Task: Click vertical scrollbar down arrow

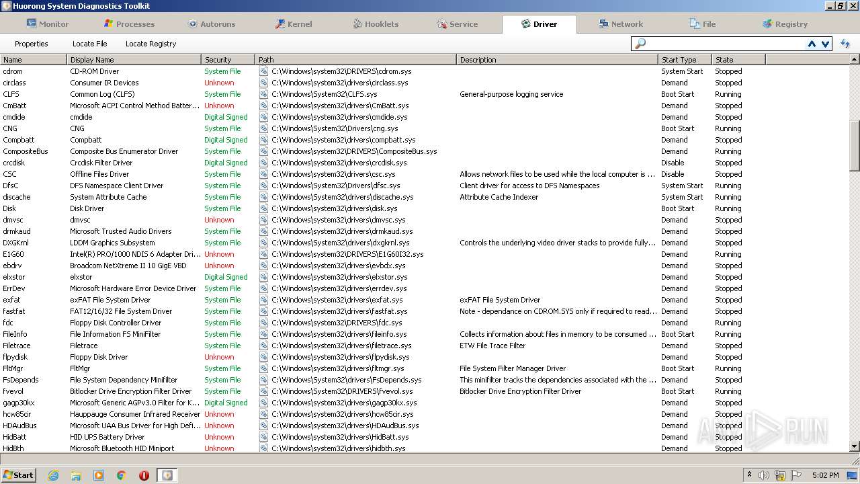Action: pyautogui.click(x=855, y=446)
